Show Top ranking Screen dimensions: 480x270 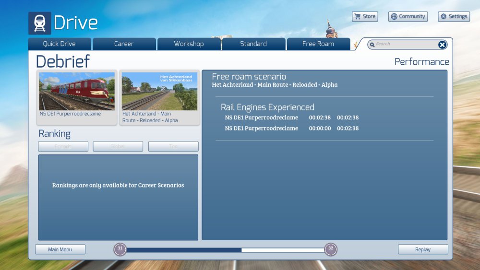pyautogui.click(x=173, y=146)
